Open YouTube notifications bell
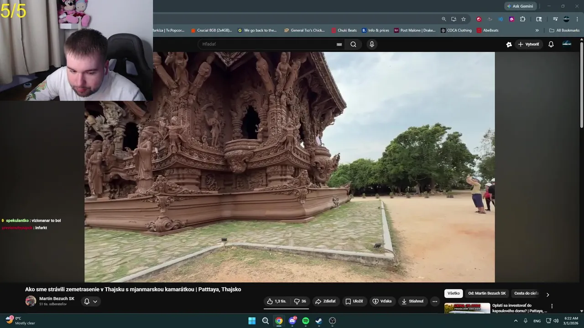The image size is (584, 328). 551,44
